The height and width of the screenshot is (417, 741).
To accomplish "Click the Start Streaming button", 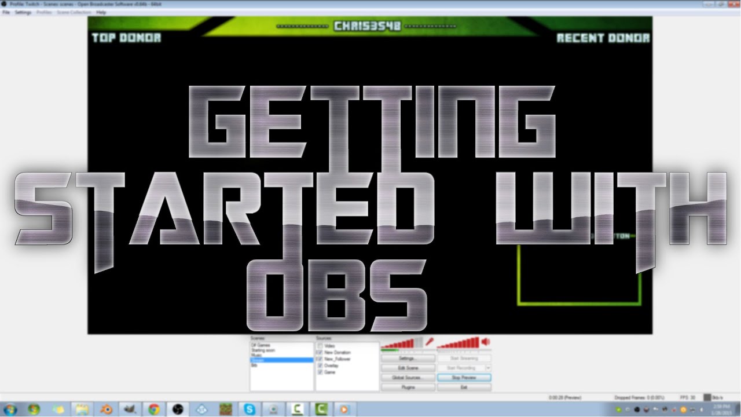I will click(x=464, y=359).
